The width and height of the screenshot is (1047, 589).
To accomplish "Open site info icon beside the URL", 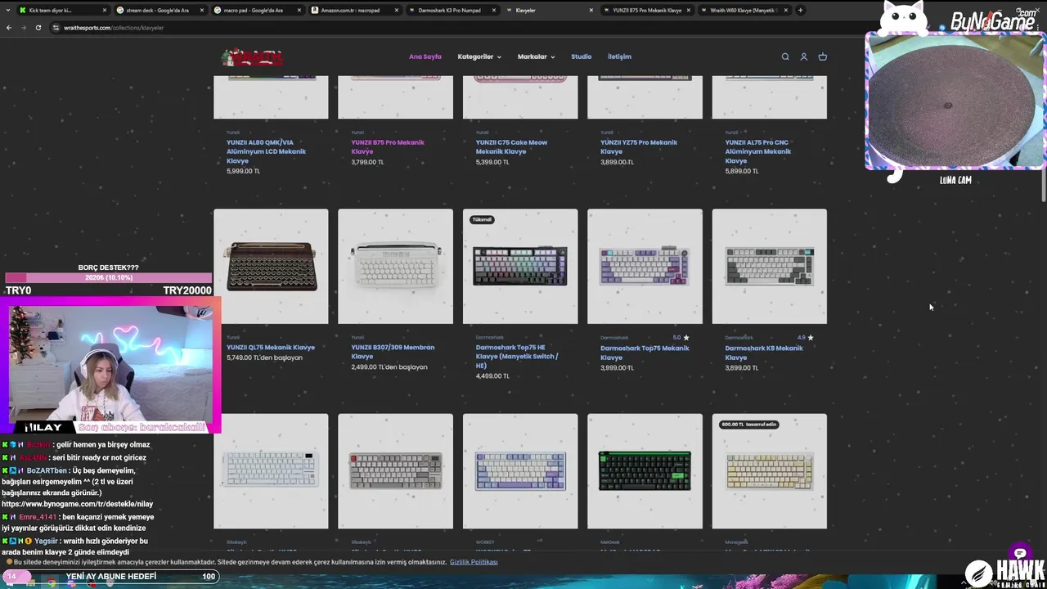I will [x=56, y=28].
